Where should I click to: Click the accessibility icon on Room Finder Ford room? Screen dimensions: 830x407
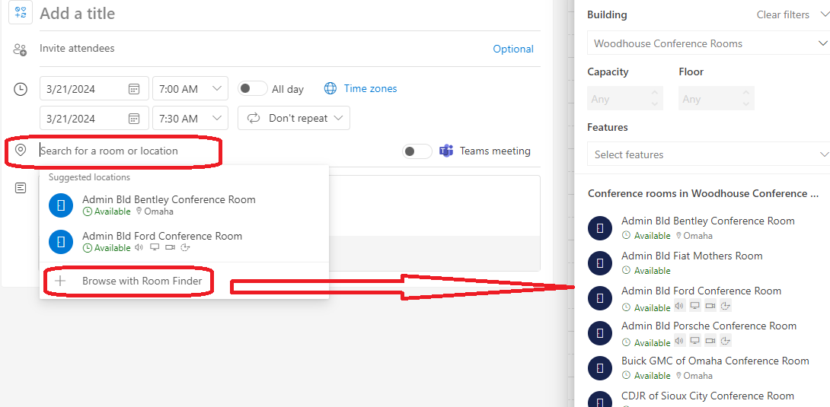726,306
